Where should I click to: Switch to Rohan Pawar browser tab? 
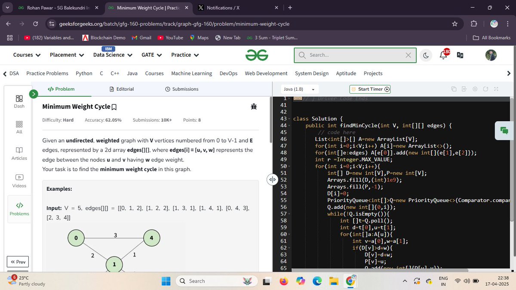(x=58, y=8)
